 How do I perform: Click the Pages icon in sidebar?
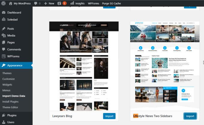click(x=4, y=42)
